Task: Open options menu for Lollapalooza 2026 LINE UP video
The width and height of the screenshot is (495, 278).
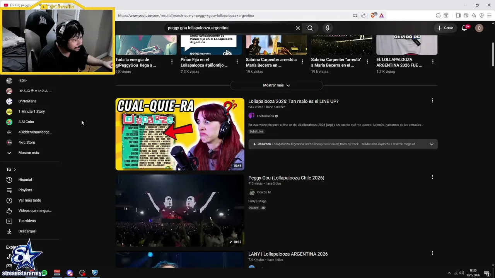Action: 432,100
